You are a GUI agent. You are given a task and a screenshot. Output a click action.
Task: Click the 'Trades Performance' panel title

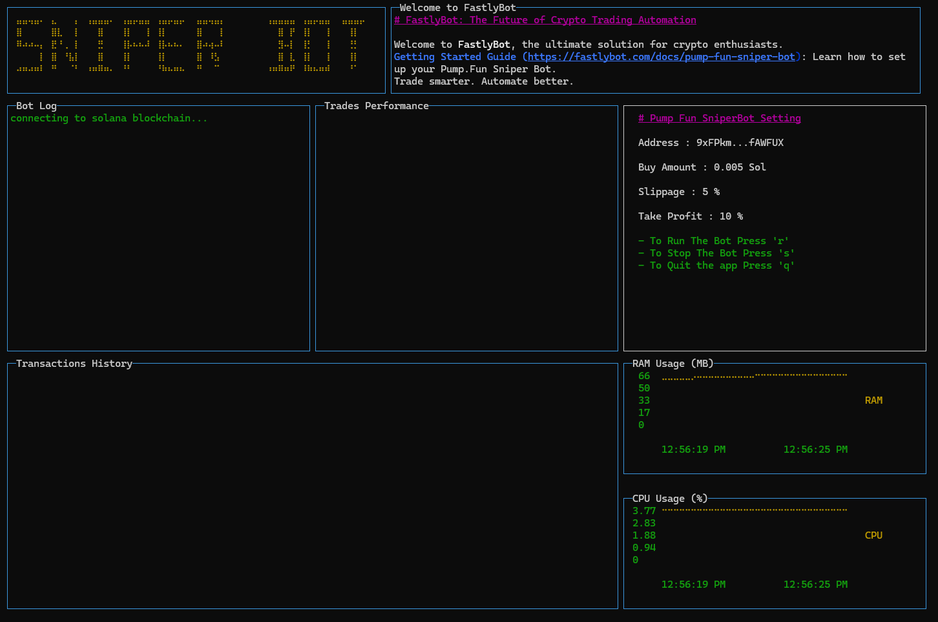click(x=377, y=106)
